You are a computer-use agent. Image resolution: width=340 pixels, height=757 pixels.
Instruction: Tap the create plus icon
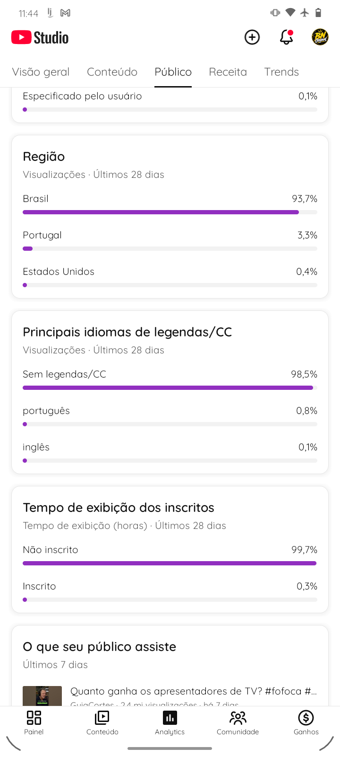click(252, 37)
